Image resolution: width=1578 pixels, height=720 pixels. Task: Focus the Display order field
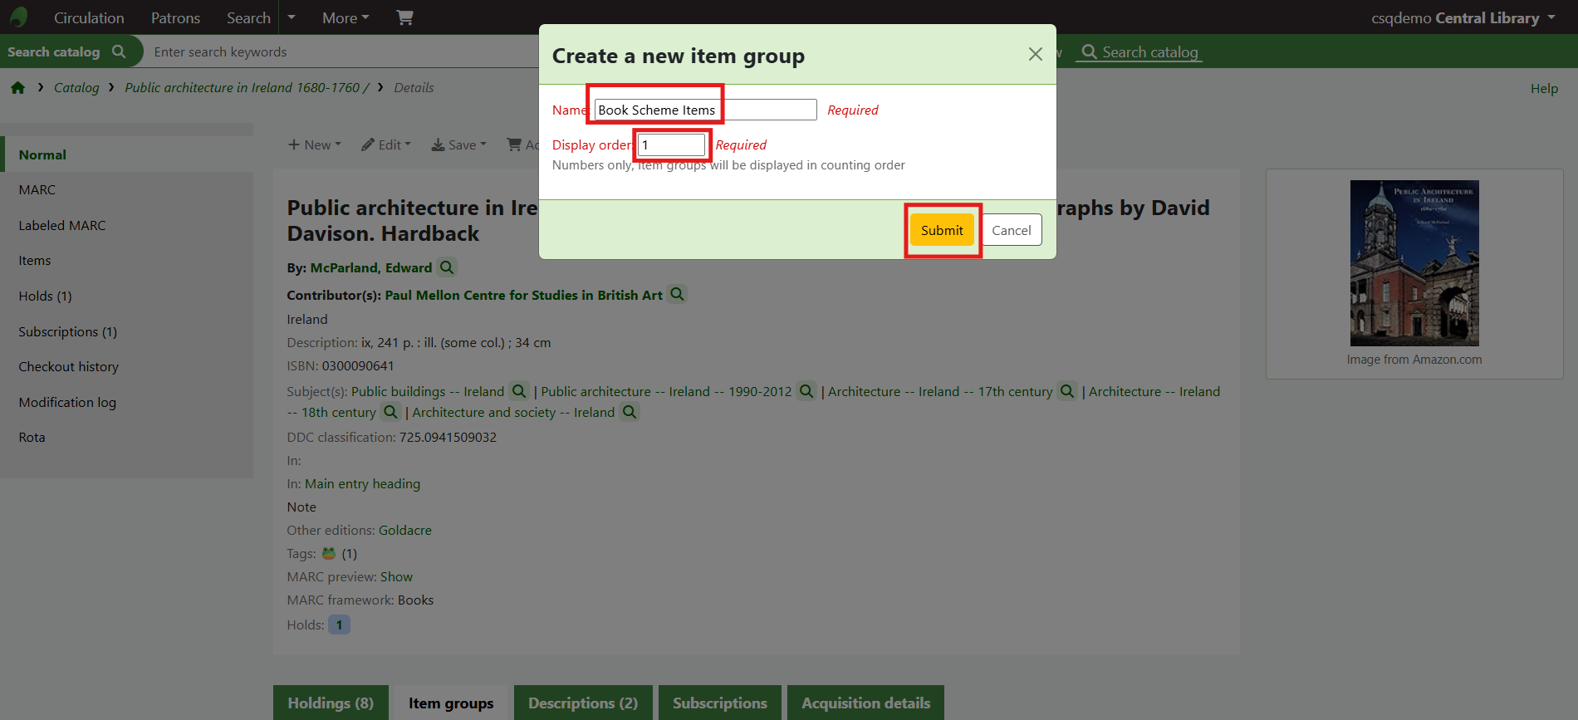pyautogui.click(x=671, y=144)
